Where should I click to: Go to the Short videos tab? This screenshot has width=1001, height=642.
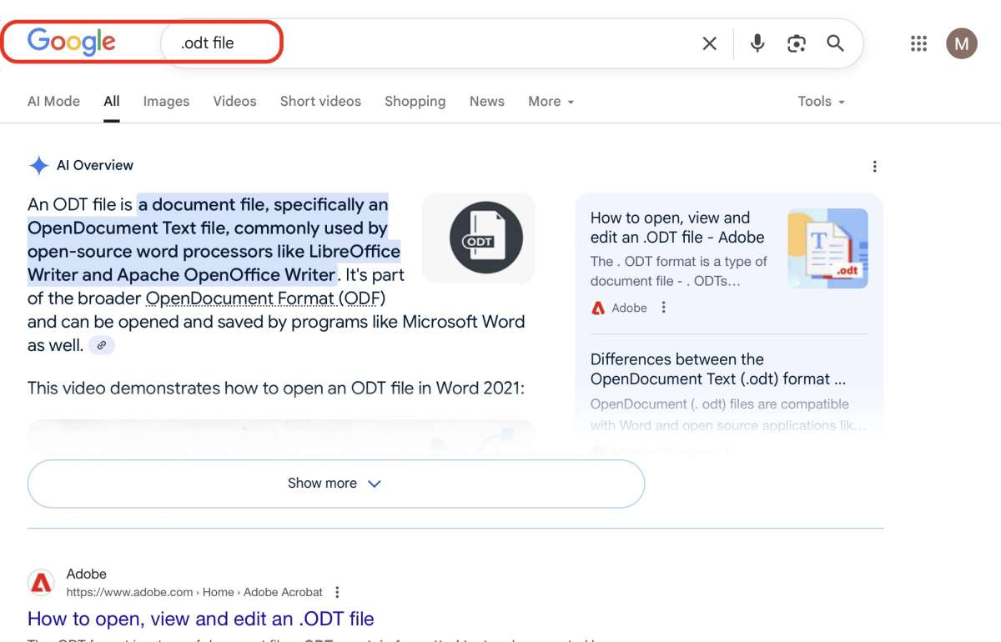pyautogui.click(x=320, y=101)
